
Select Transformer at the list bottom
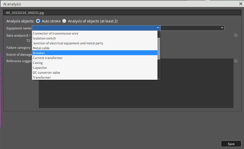click(95, 78)
